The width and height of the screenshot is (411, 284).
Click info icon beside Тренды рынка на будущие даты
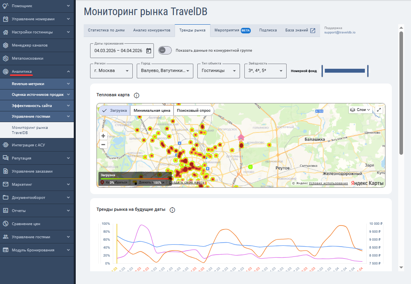(173, 210)
